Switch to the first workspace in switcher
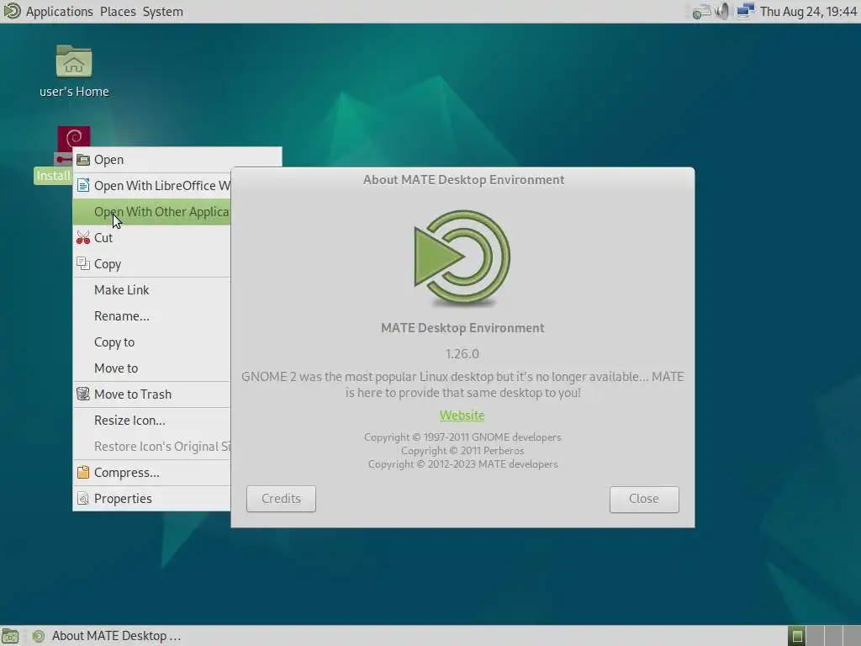This screenshot has height=646, width=861. pos(797,636)
